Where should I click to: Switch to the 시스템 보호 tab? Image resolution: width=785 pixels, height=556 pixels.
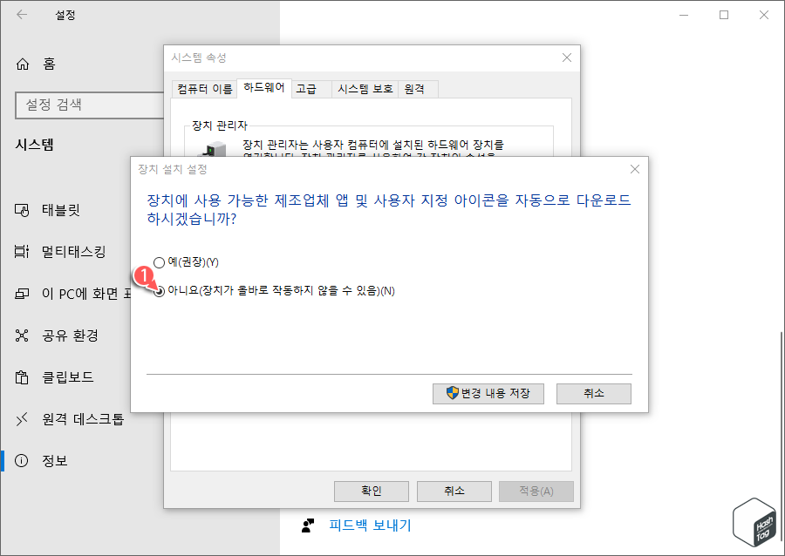366,88
